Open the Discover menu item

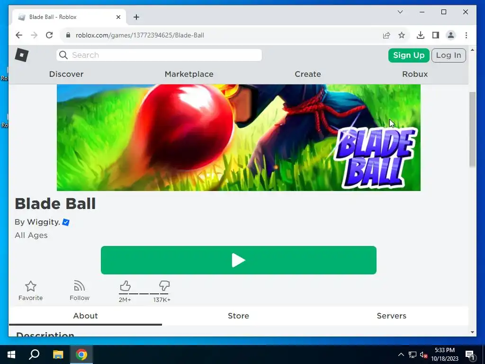tap(66, 74)
